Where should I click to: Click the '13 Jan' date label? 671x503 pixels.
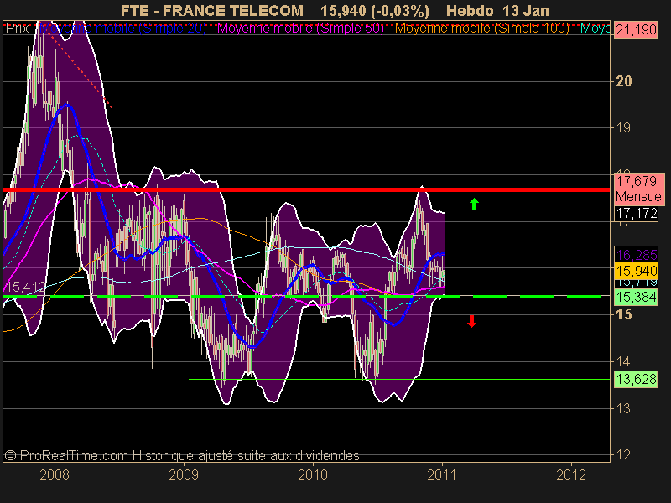(x=526, y=10)
